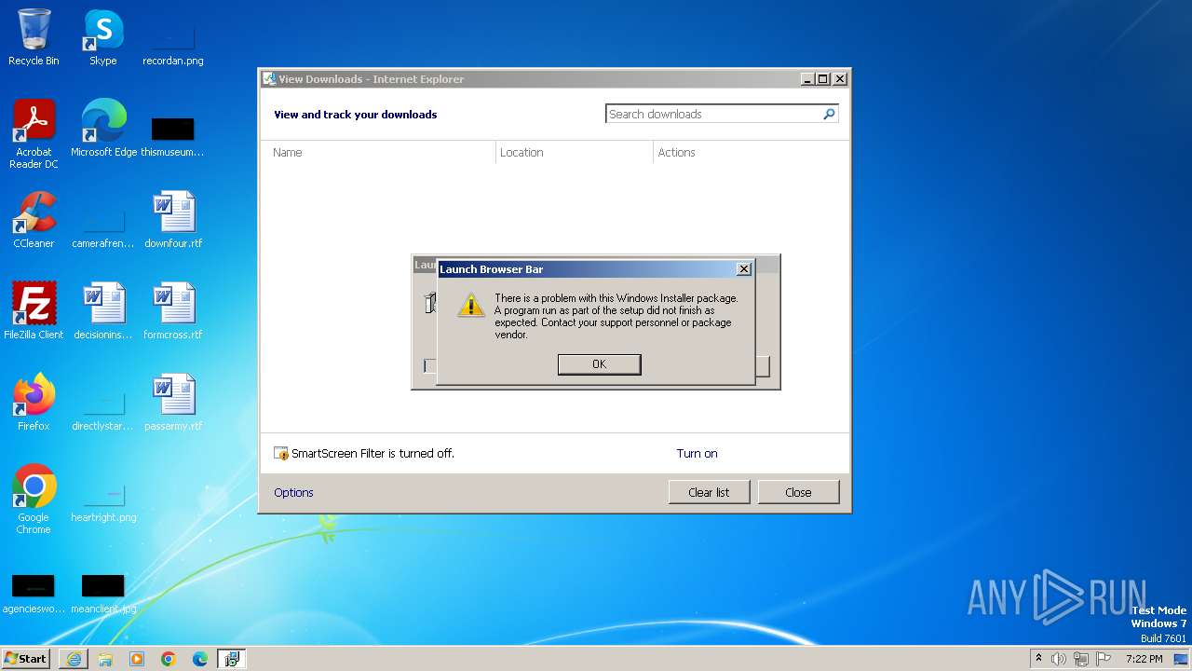Click the volume icon in the tray

[1059, 659]
